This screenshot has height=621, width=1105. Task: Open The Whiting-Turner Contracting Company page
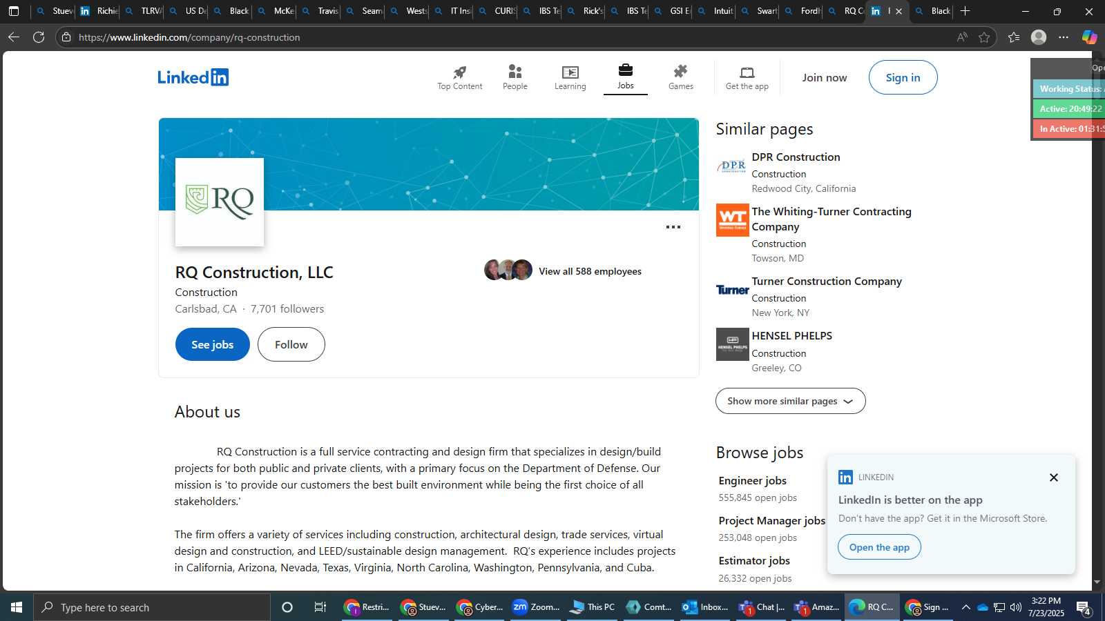tap(832, 219)
